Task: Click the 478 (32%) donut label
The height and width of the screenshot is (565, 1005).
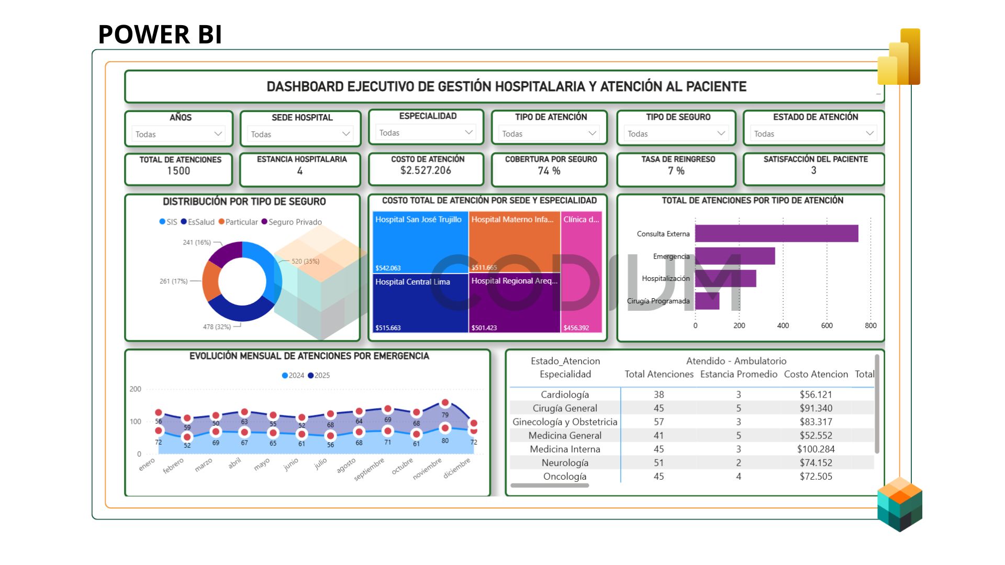Action: (x=217, y=326)
